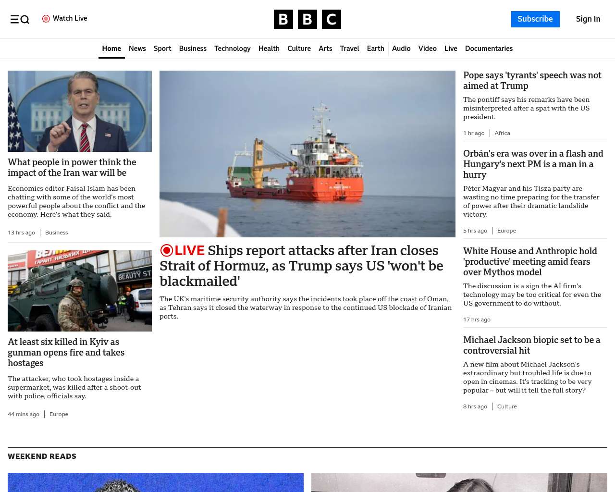615x492 pixels.
Task: Click the BBC logo
Action: (307, 19)
